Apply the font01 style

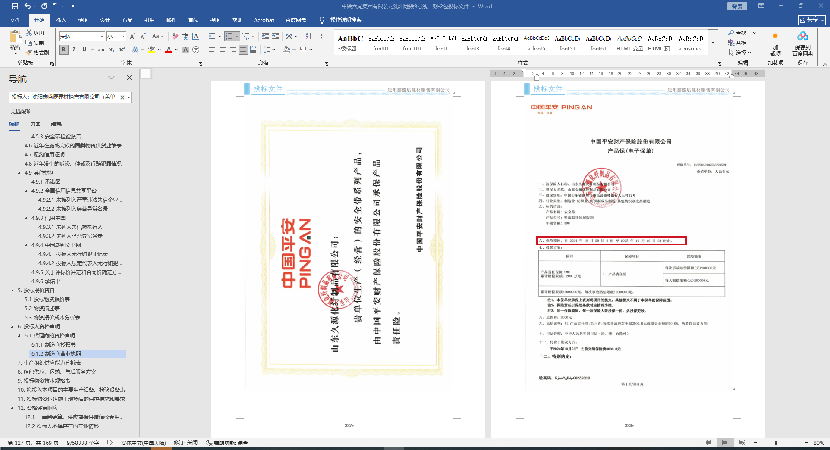click(381, 43)
